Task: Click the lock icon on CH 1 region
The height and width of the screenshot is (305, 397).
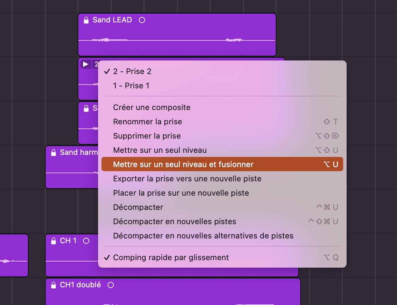Action: (x=53, y=241)
